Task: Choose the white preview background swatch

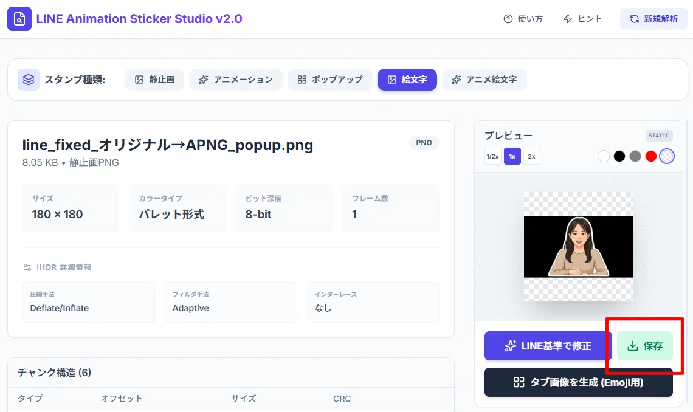Action: 604,156
